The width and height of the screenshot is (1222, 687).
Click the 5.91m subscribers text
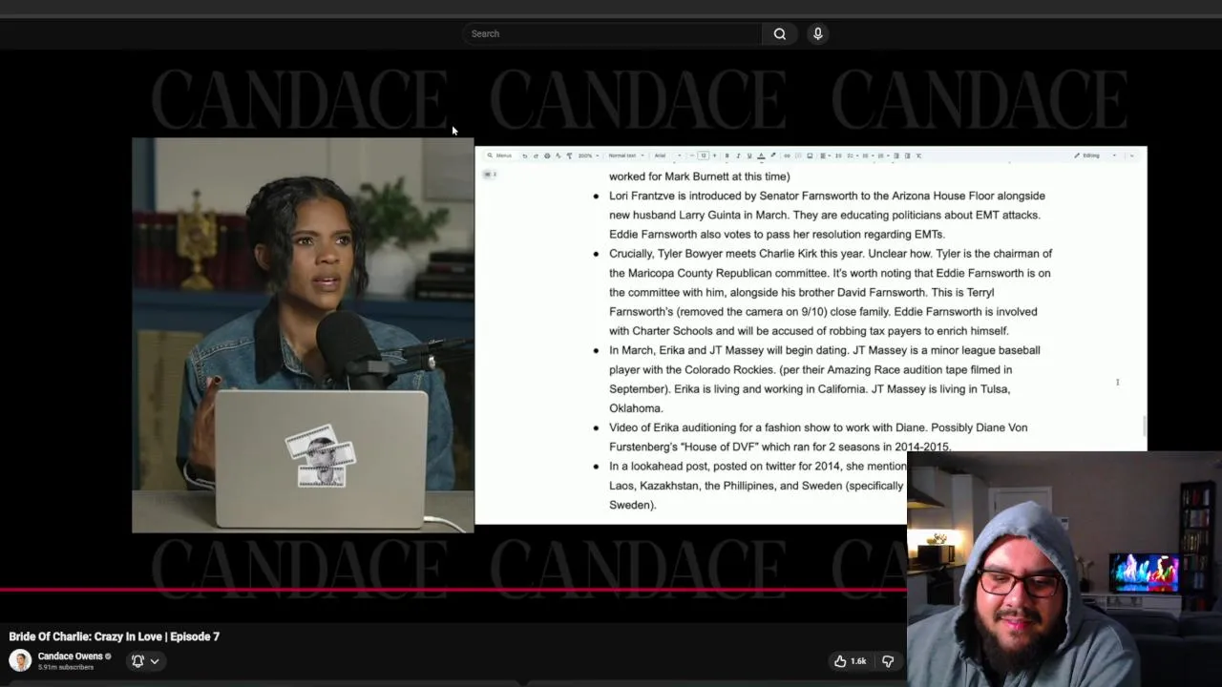pyautogui.click(x=66, y=667)
